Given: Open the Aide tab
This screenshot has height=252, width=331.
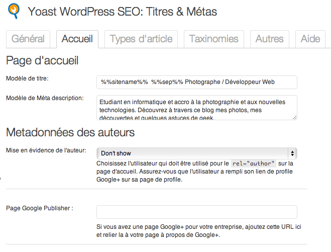Looking at the screenshot, I should (310, 39).
